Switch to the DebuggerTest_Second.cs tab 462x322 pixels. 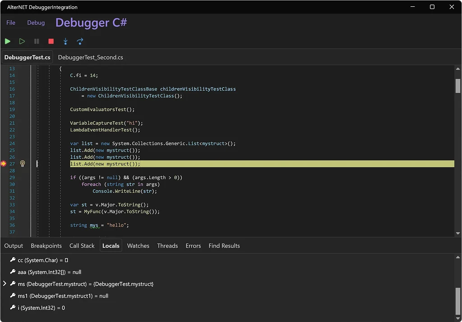point(90,57)
